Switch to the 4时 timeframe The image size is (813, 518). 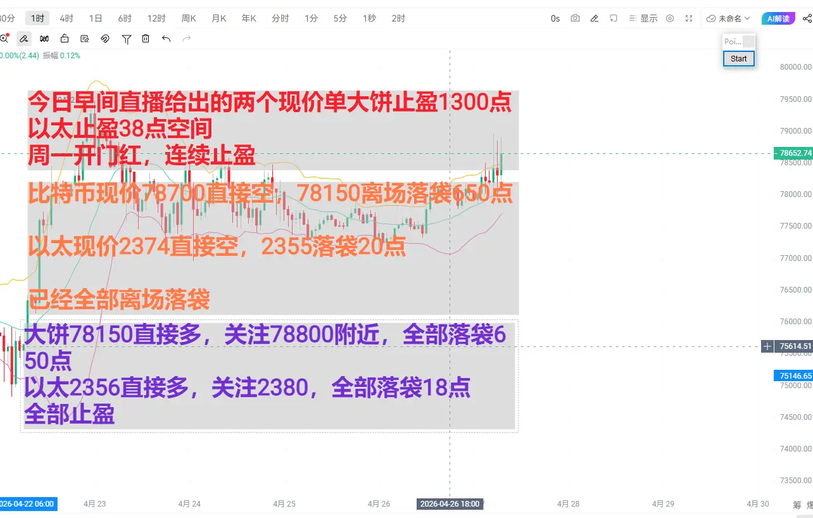66,18
